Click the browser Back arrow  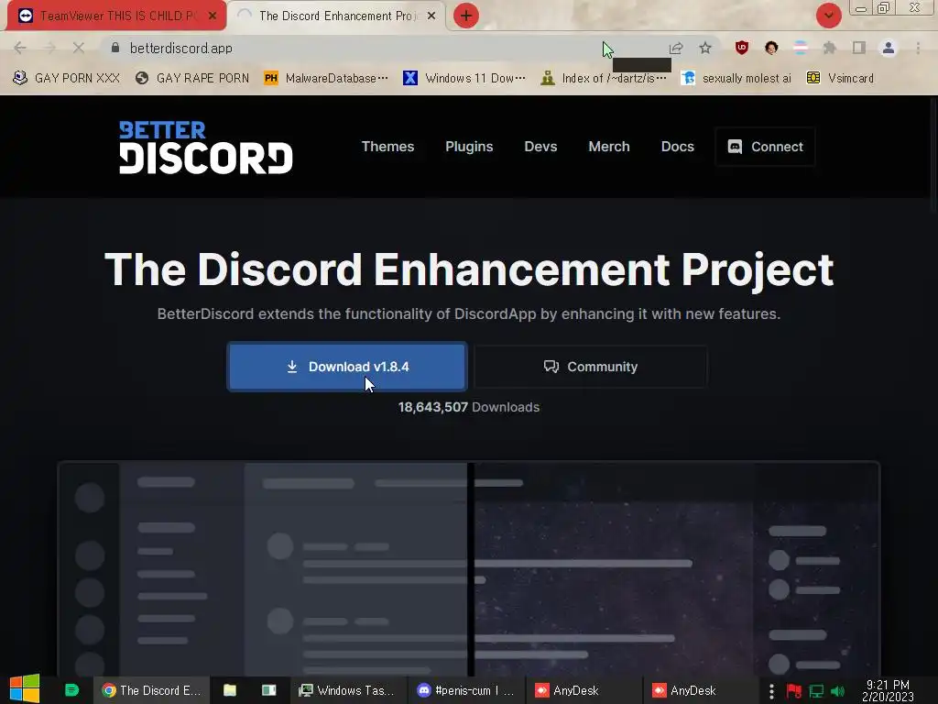pyautogui.click(x=20, y=48)
